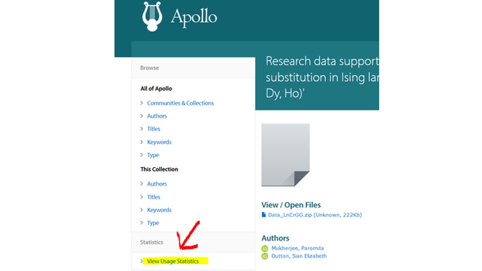The height and width of the screenshot is (271, 482).
Task: Browse Authors under All of Apollo
Action: 157,116
